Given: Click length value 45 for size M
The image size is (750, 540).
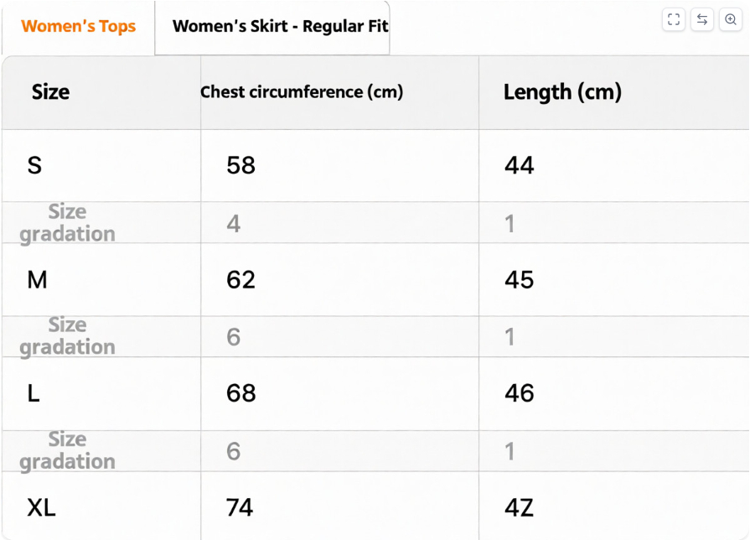Looking at the screenshot, I should click(519, 279).
